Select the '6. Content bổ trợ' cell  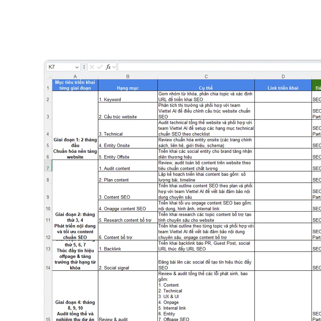128,232
